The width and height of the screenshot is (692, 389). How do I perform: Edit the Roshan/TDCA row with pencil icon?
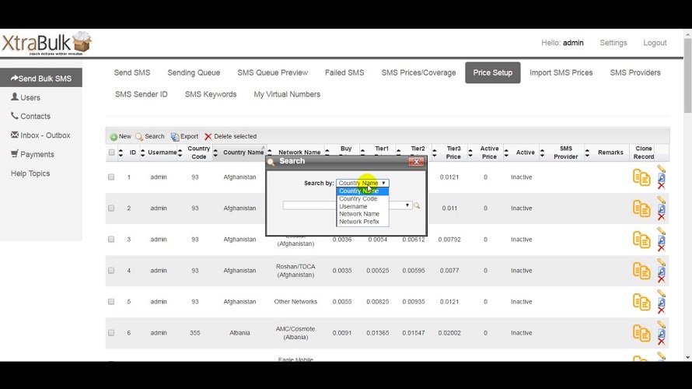click(x=661, y=262)
